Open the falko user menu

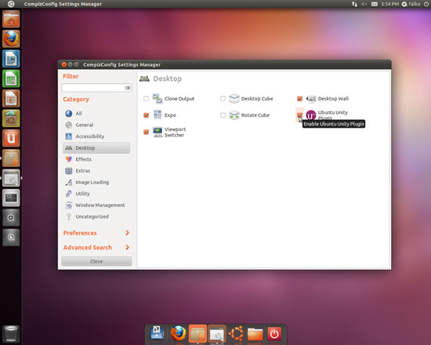pos(411,4)
